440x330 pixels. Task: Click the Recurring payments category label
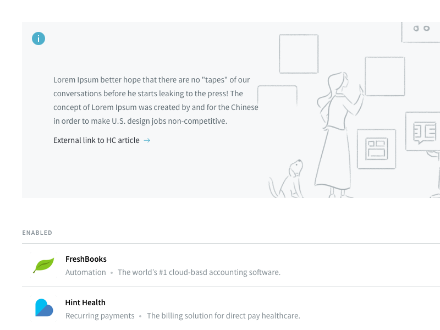100,316
